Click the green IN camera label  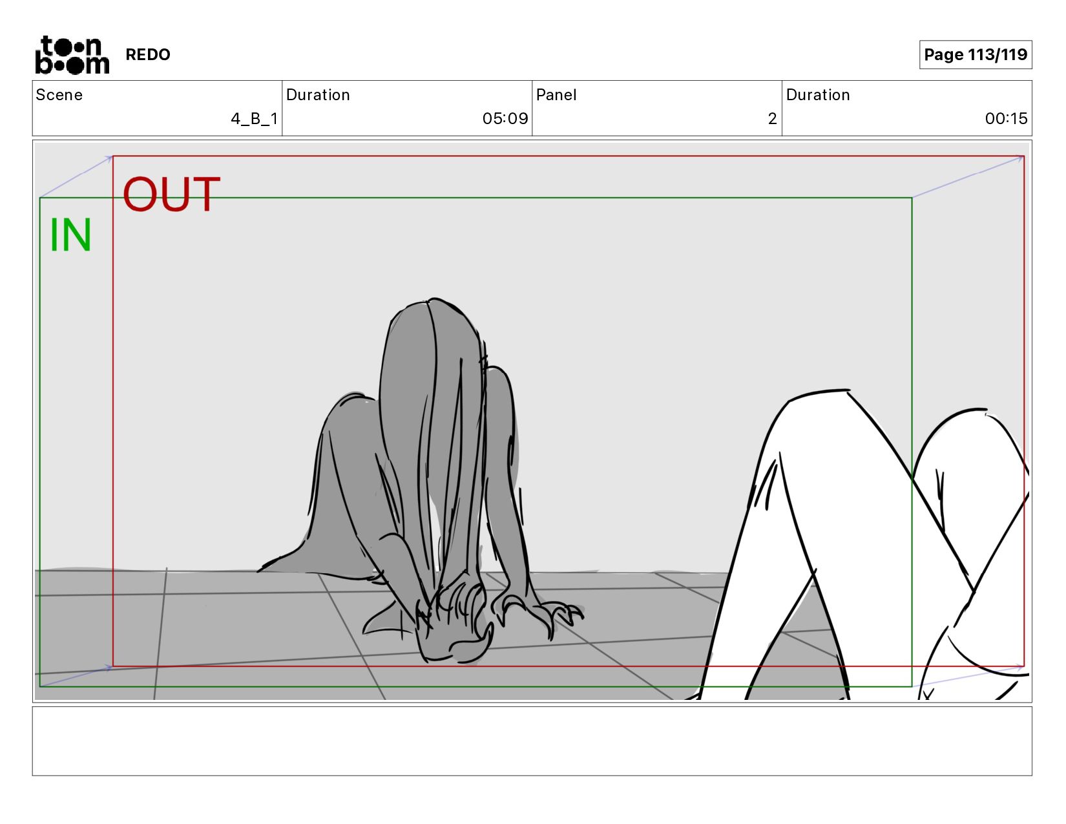point(70,235)
